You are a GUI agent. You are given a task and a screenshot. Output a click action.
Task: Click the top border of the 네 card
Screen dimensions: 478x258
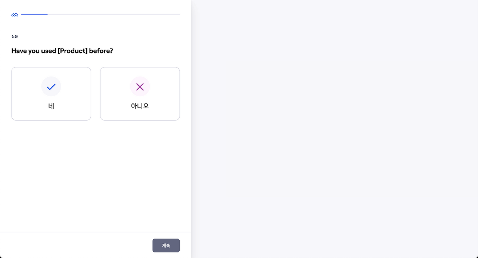click(51, 67)
